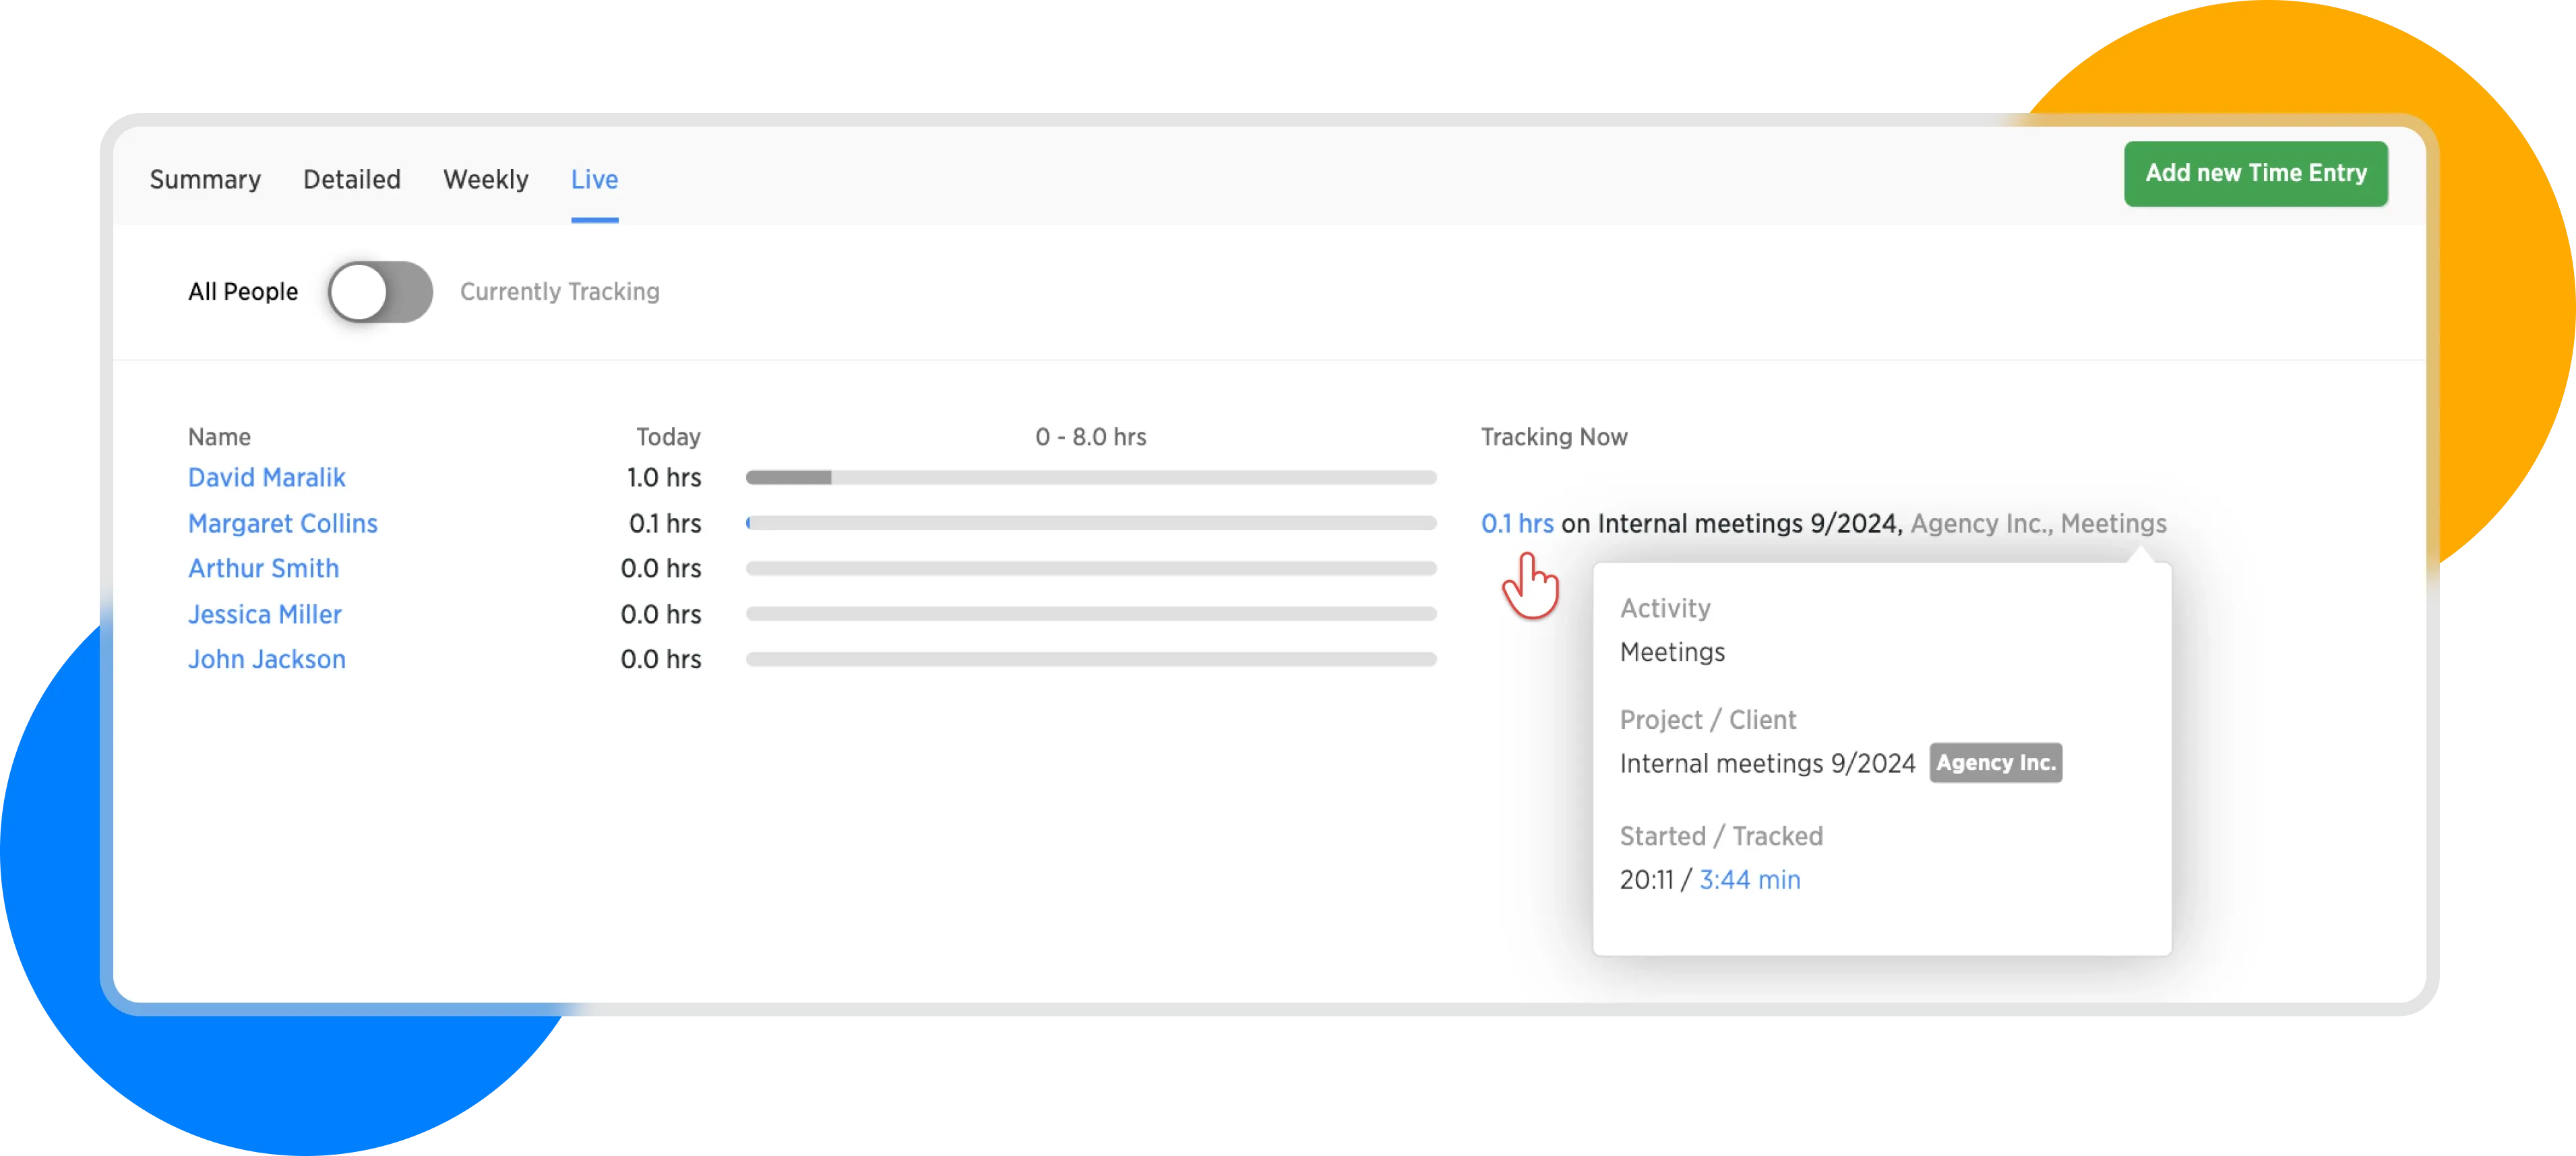This screenshot has width=2576, height=1156.
Task: Select John Jackson's name link
Action: point(266,660)
